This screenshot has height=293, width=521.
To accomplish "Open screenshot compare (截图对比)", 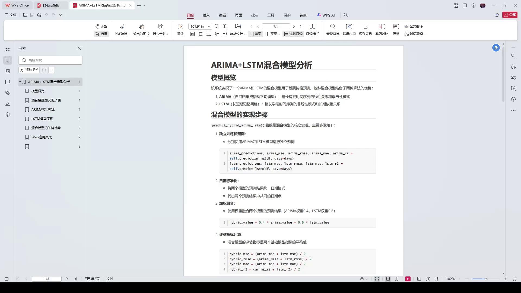I will [382, 30].
